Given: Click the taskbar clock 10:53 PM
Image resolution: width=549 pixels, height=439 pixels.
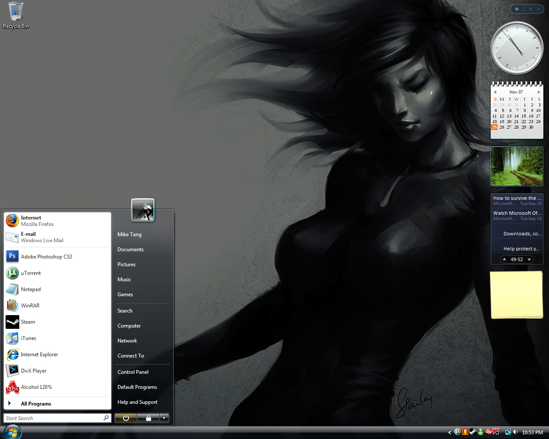Looking at the screenshot, I should click(x=532, y=432).
